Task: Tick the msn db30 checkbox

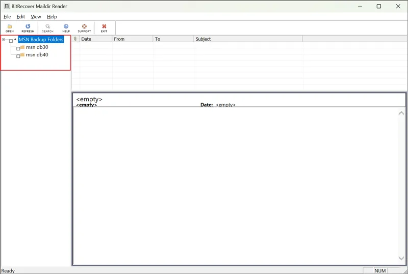Action: coord(18,49)
